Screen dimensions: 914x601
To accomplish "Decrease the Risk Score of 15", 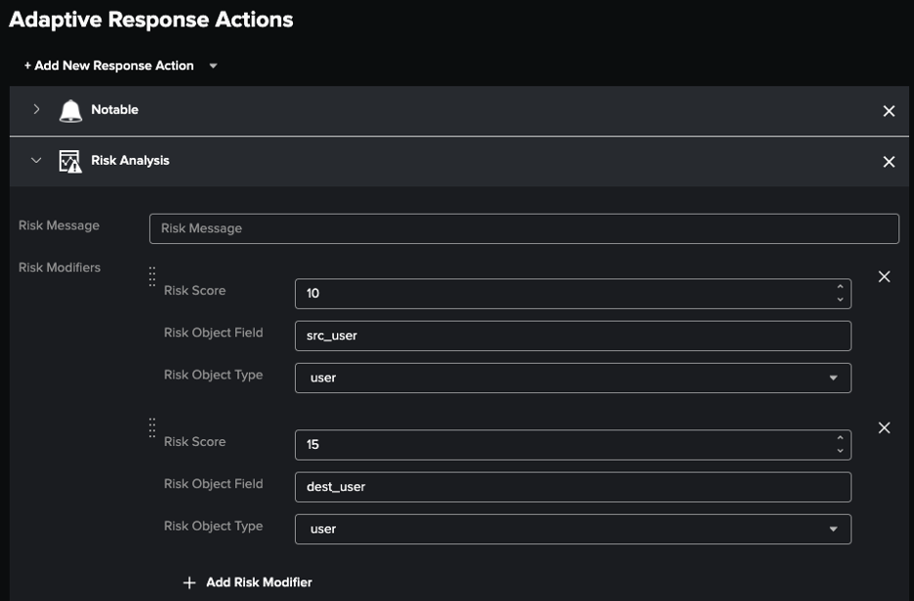I will [840, 451].
